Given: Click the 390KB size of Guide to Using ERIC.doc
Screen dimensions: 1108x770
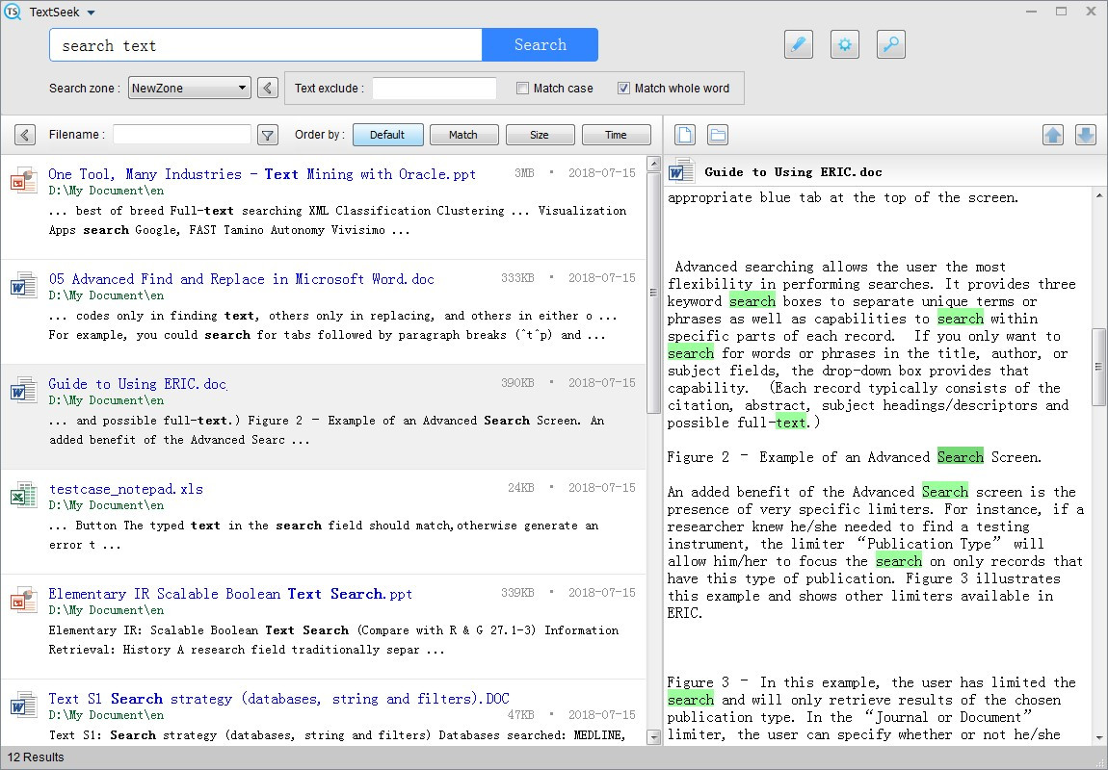Looking at the screenshot, I should [517, 382].
